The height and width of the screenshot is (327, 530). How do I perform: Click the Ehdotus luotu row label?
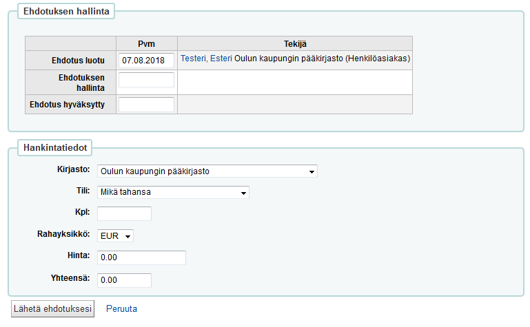click(78, 61)
